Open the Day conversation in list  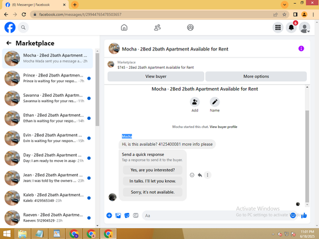[47, 158]
